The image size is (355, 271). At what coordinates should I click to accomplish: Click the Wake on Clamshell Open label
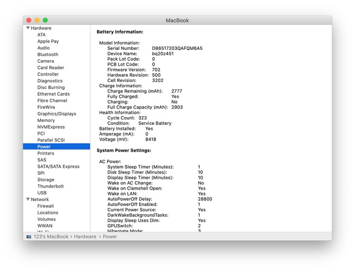pyautogui.click(x=135, y=188)
